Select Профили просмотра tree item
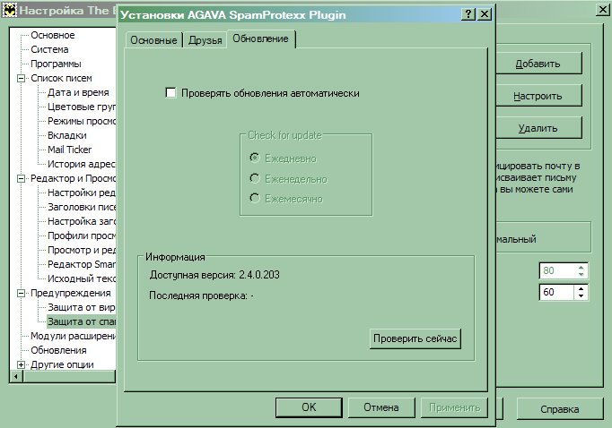This screenshot has height=428, width=612. tap(82, 236)
